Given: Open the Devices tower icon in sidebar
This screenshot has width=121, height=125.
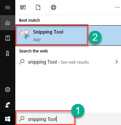Looking at the screenshot, I should point(8,53).
